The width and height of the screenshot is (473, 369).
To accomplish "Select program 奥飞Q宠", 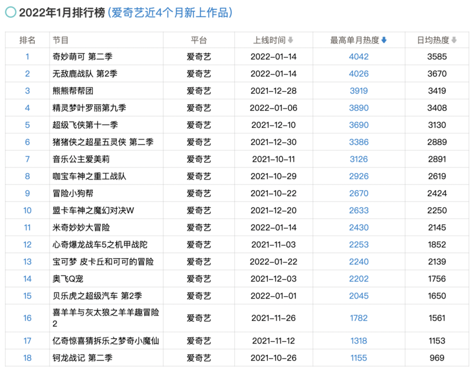I will (68, 278).
